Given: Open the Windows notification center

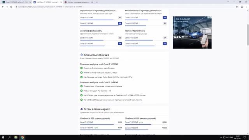Looking at the screenshot, I should (245, 137).
